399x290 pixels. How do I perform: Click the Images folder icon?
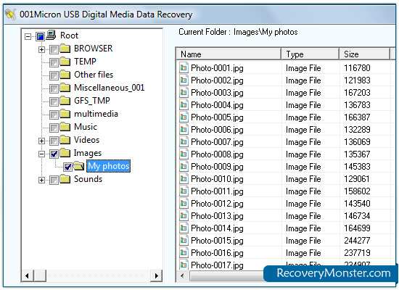65,153
